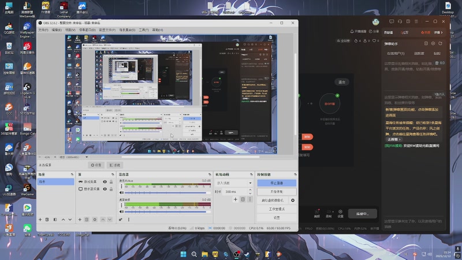
Task: Move scene up with arrow icon
Action: pos(63,220)
